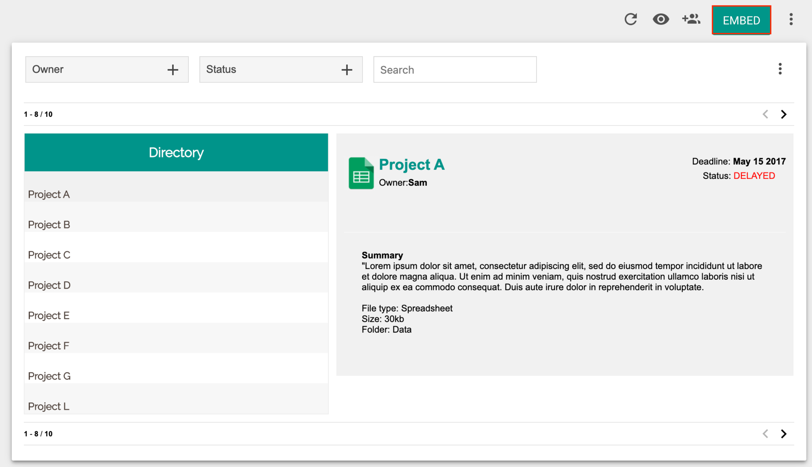Go to next page using top arrow
This screenshot has width=812, height=467.
coord(784,114)
